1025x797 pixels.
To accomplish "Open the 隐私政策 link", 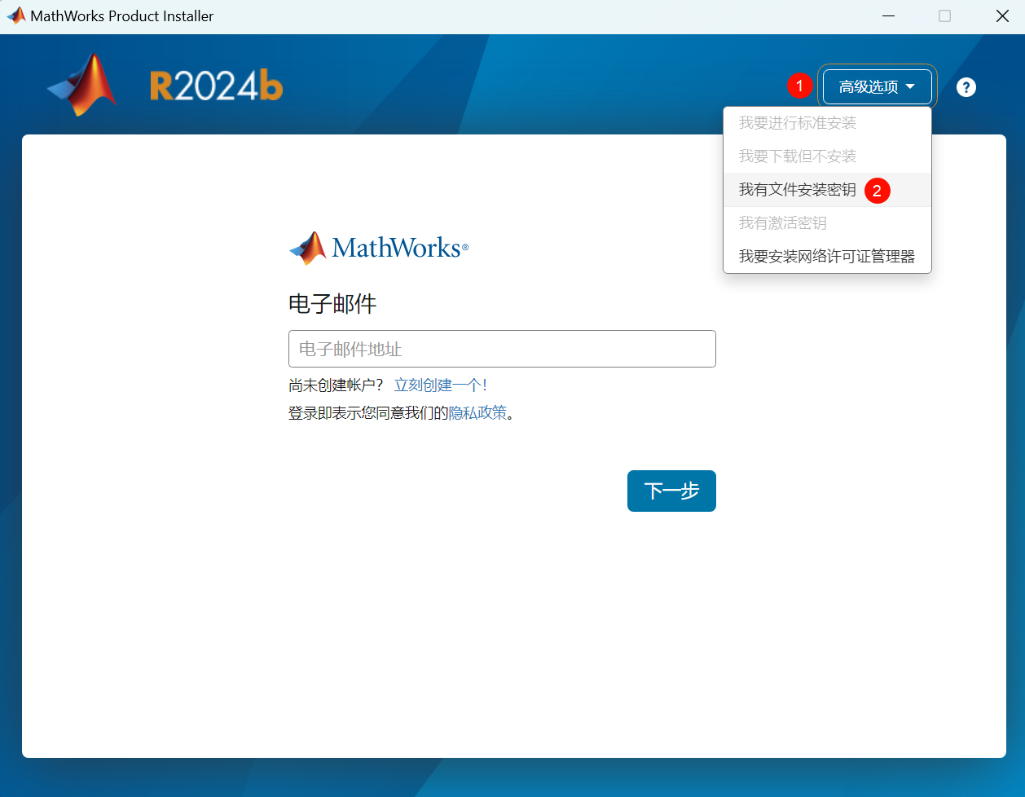I will pyautogui.click(x=477, y=412).
